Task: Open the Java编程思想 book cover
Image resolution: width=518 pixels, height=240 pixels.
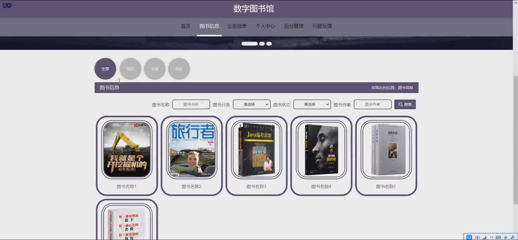Action: tap(257, 149)
